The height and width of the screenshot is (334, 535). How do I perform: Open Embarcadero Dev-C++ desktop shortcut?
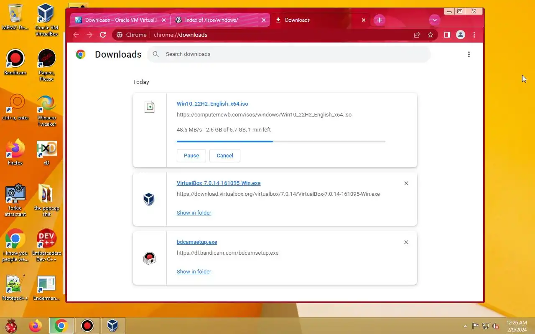click(46, 245)
